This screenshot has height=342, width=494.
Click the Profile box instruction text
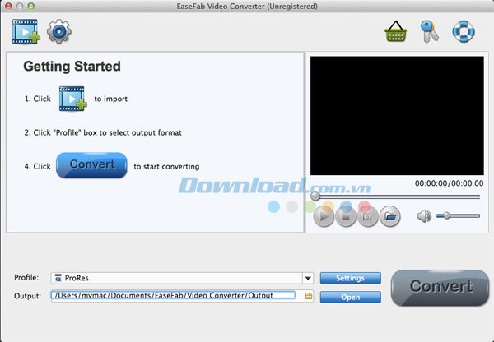(x=103, y=133)
